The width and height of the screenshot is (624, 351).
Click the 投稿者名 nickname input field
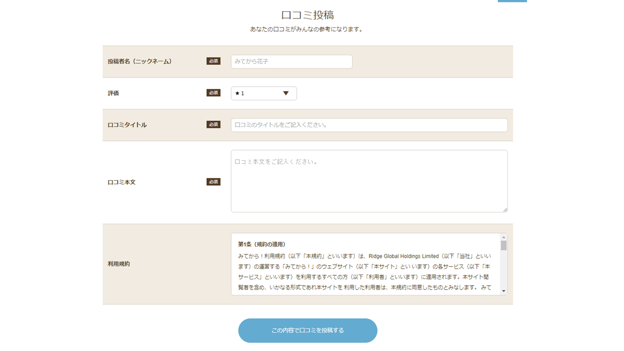291,62
